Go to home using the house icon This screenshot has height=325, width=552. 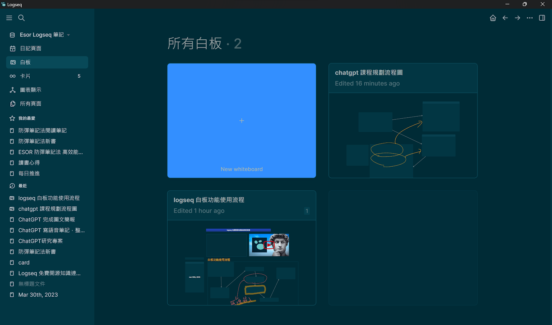click(x=493, y=18)
